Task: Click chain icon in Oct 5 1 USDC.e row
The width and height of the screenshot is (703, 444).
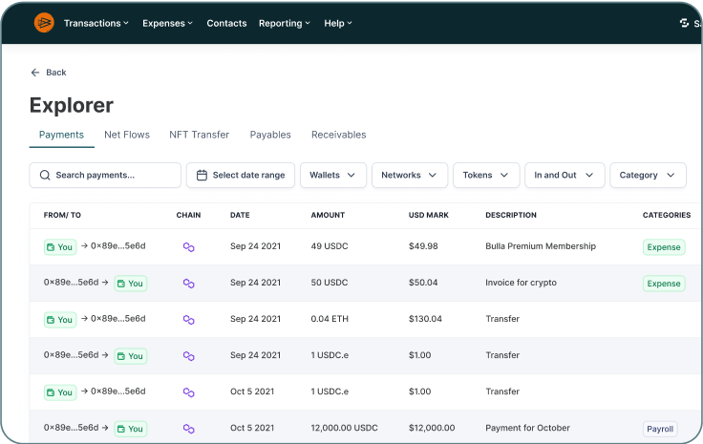Action: click(189, 392)
